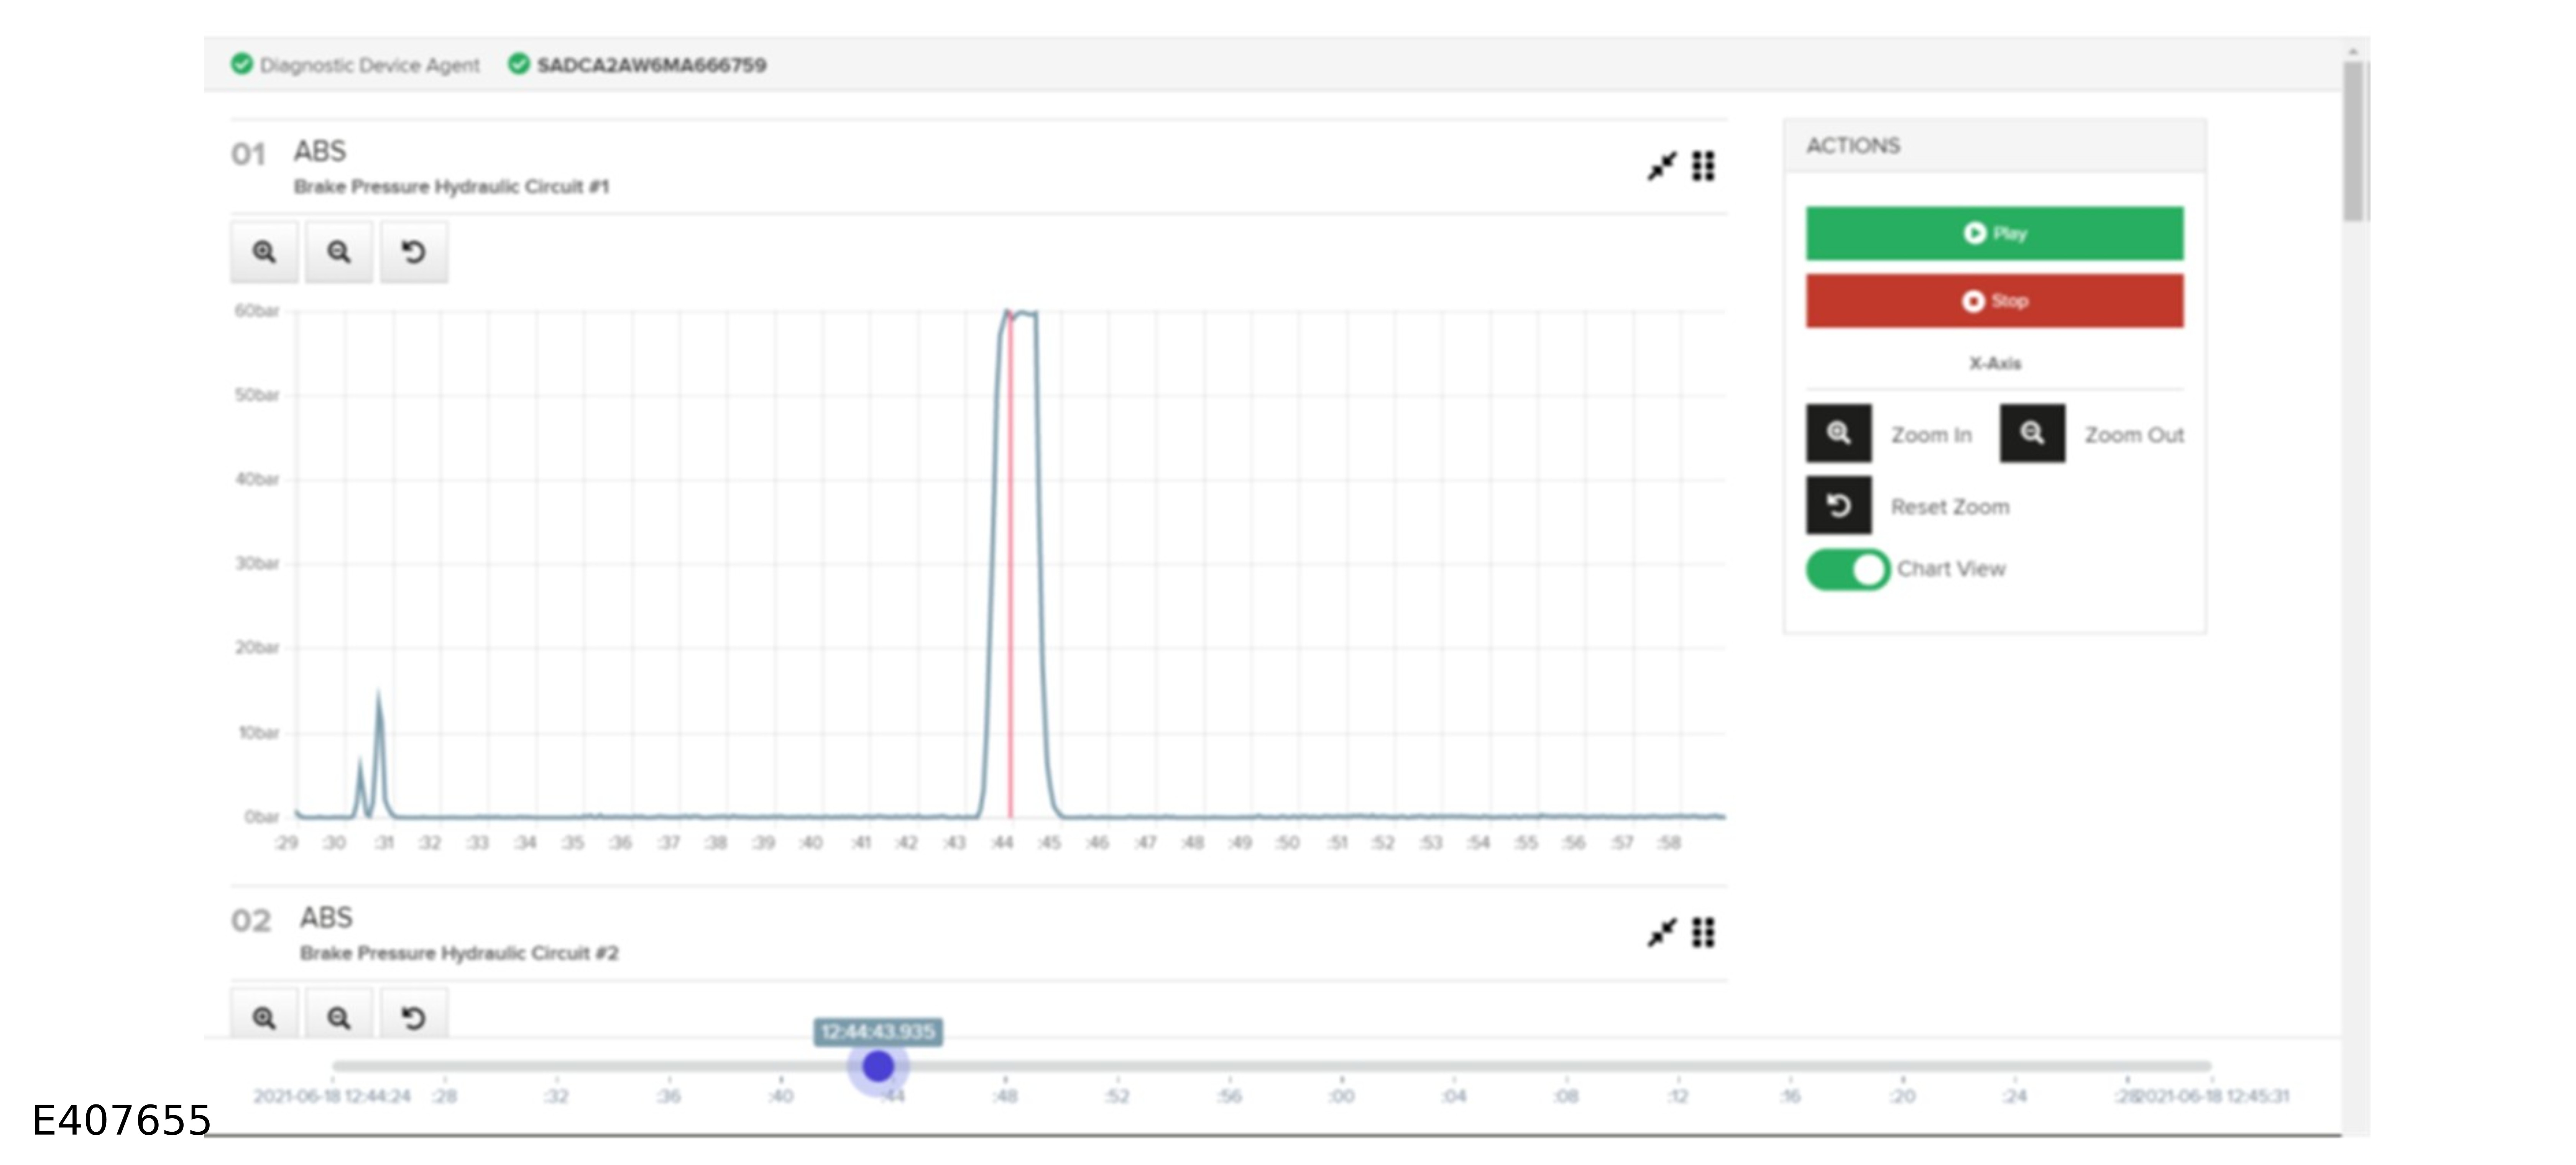Zoom out on ABS Circuit #1 chart
The image size is (2576, 1165).
point(339,252)
